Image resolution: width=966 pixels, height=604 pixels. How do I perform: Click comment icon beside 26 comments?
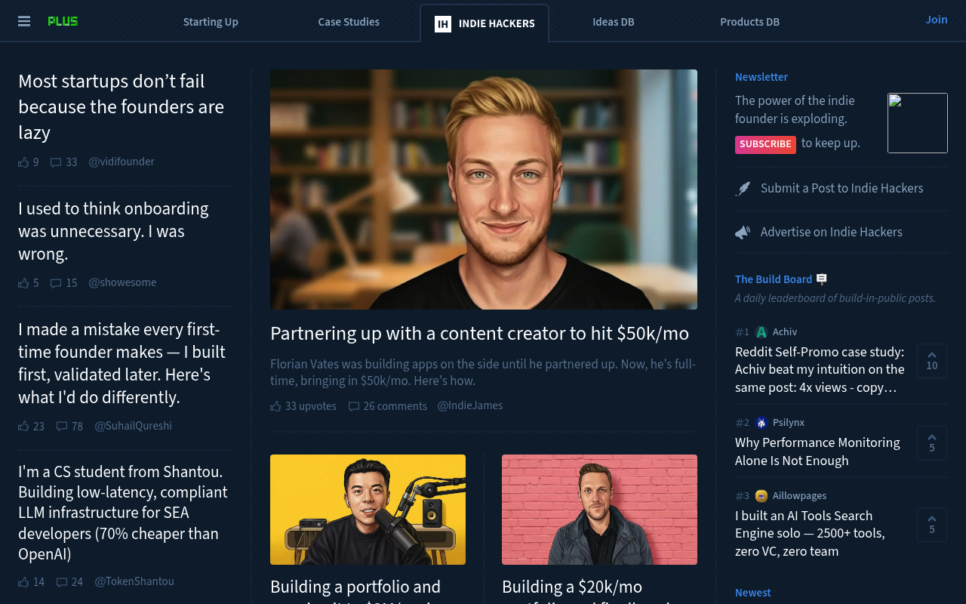354,406
